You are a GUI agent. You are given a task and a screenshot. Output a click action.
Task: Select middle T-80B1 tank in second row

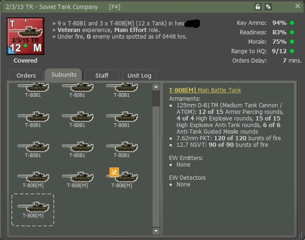coord(77,120)
